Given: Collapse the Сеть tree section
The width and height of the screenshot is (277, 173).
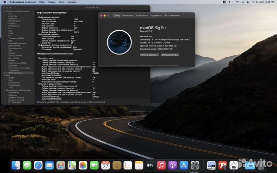Looking at the screenshot, I should 4,75.
